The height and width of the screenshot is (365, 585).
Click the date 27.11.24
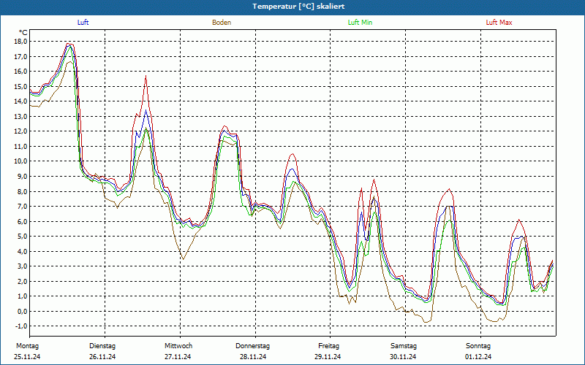click(178, 357)
